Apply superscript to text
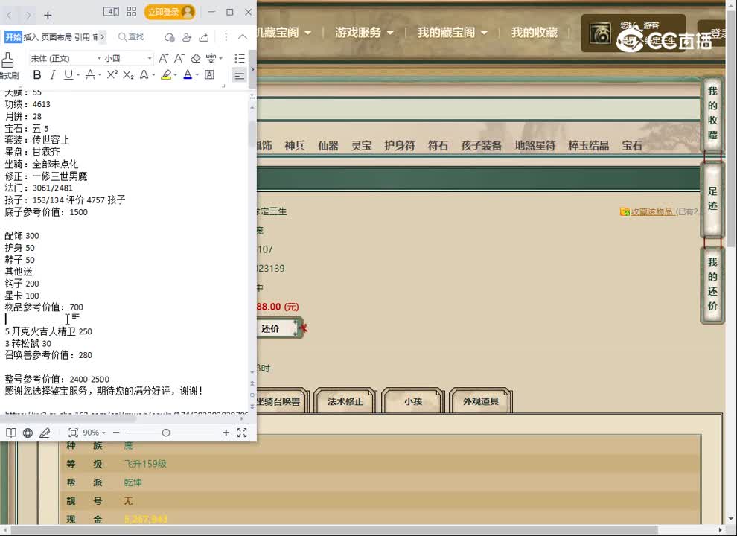The height and width of the screenshot is (536, 737). point(112,75)
